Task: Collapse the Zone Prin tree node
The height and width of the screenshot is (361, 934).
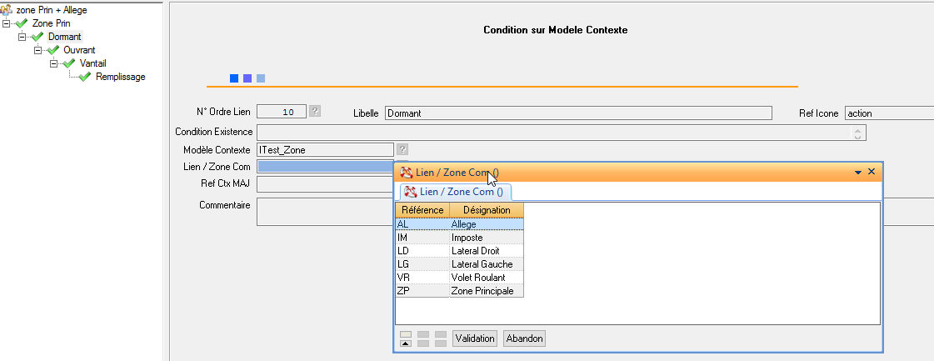Action: [x=7, y=23]
